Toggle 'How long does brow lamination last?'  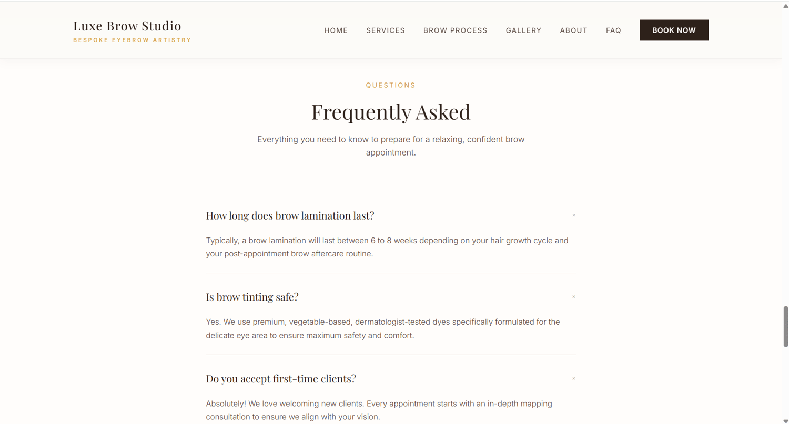pos(391,215)
